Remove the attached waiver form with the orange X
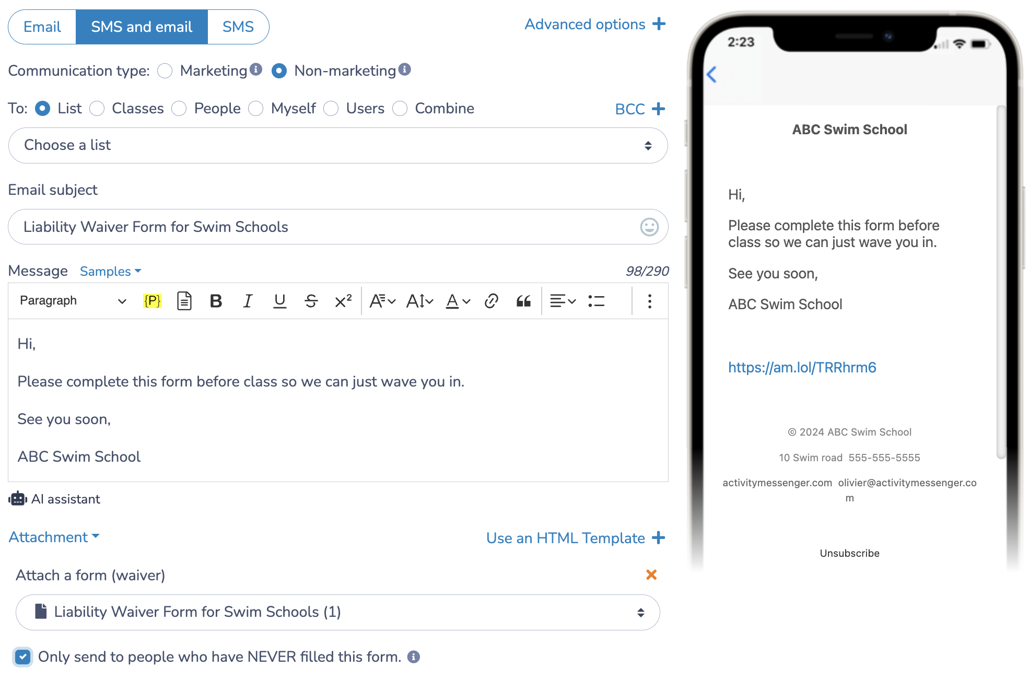The width and height of the screenshot is (1029, 679). 651,575
